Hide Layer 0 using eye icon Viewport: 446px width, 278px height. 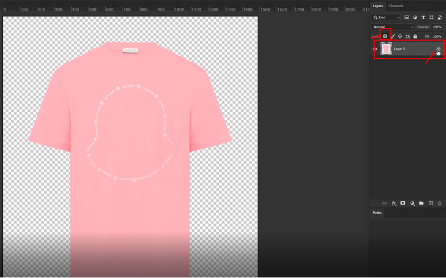point(375,49)
